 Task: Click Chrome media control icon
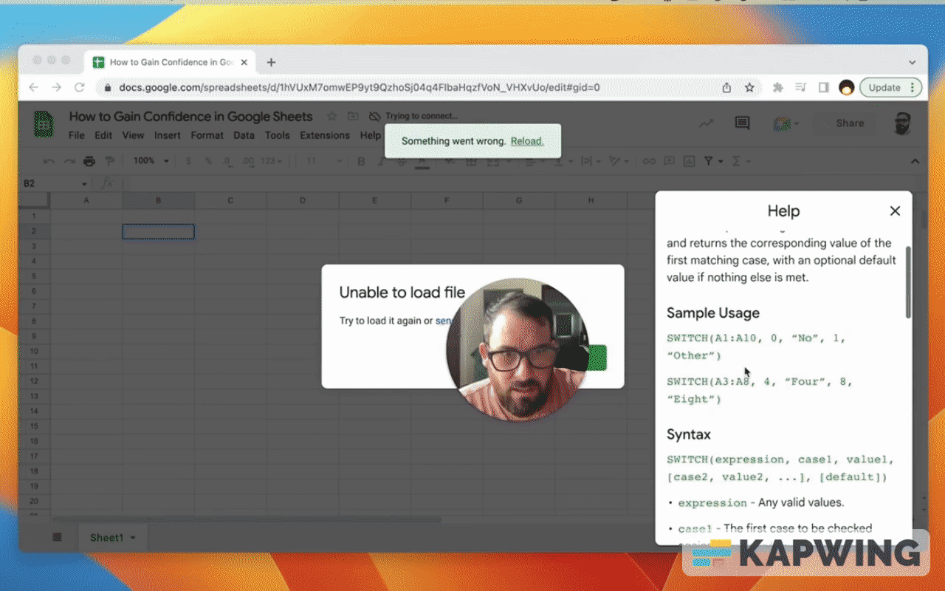click(x=800, y=87)
